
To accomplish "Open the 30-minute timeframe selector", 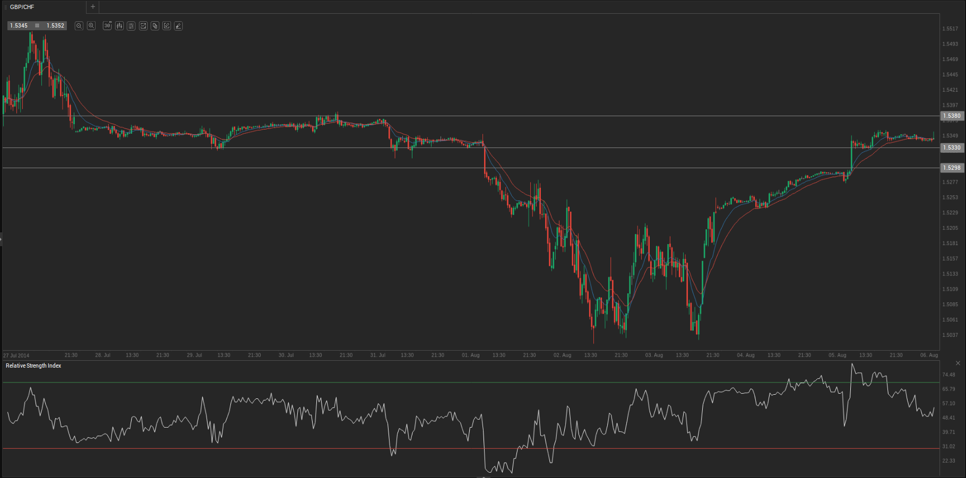I will (107, 25).
